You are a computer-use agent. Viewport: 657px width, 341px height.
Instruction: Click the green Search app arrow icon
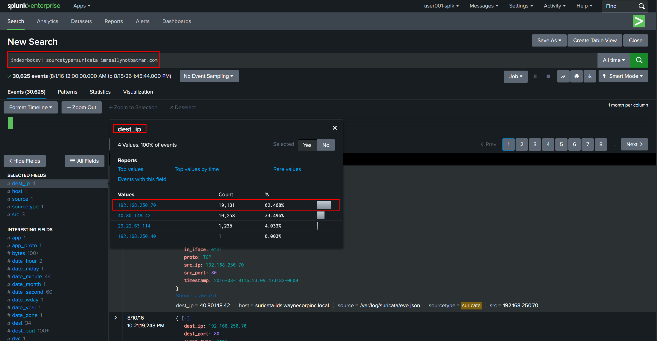(x=639, y=21)
